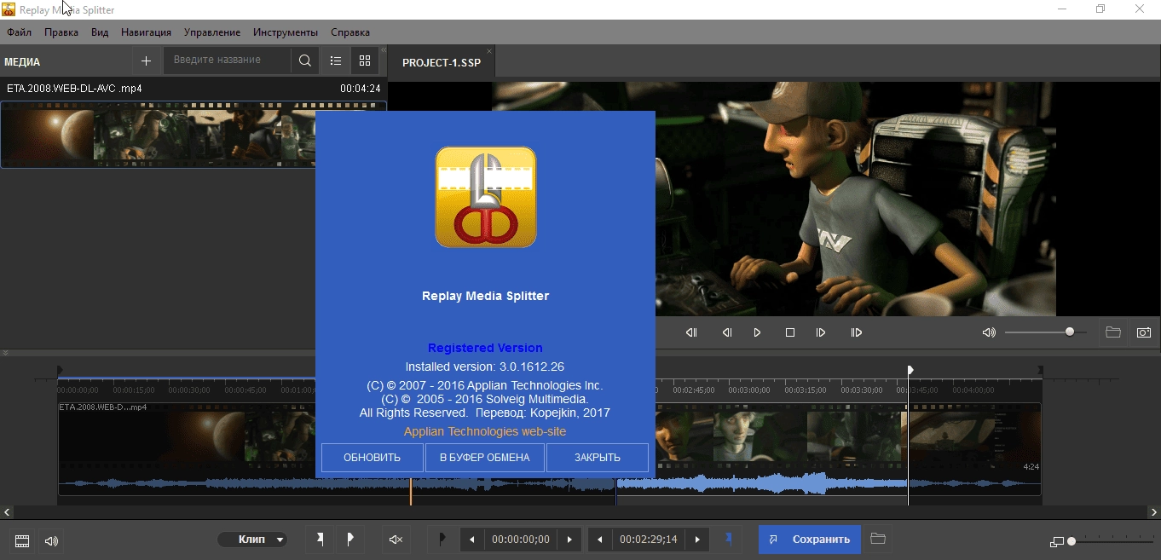Image resolution: width=1161 pixels, height=560 pixels.
Task: Adjust the timeline zoom slider
Action: (1111, 541)
